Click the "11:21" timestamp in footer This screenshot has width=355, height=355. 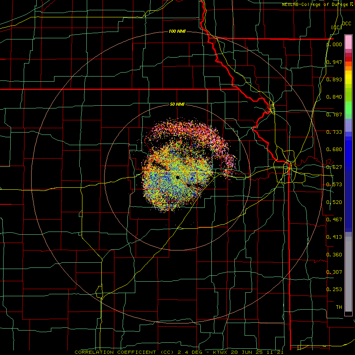click(275, 352)
